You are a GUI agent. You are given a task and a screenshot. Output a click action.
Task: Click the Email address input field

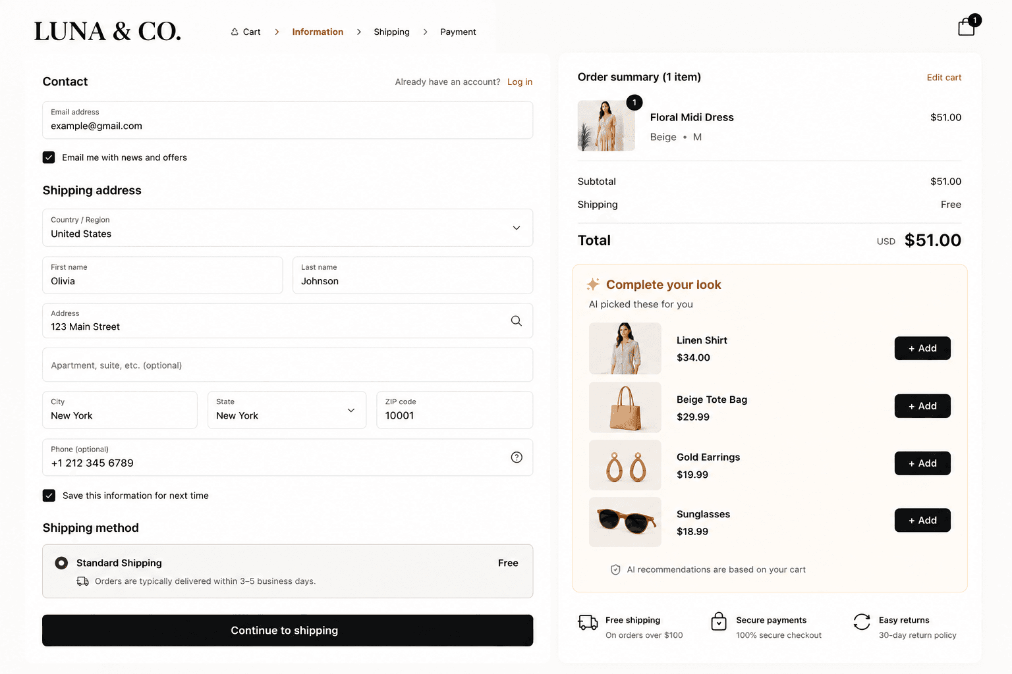[x=288, y=120]
